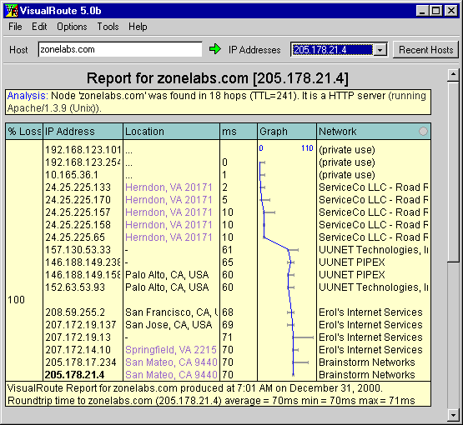
Task: Click the vertical scrollbar down arrow
Action: coord(453,414)
